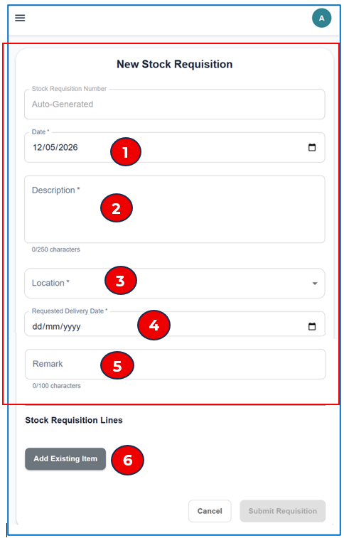This screenshot has height=538, width=344.
Task: Cancel the stock requisition
Action: pyautogui.click(x=210, y=511)
